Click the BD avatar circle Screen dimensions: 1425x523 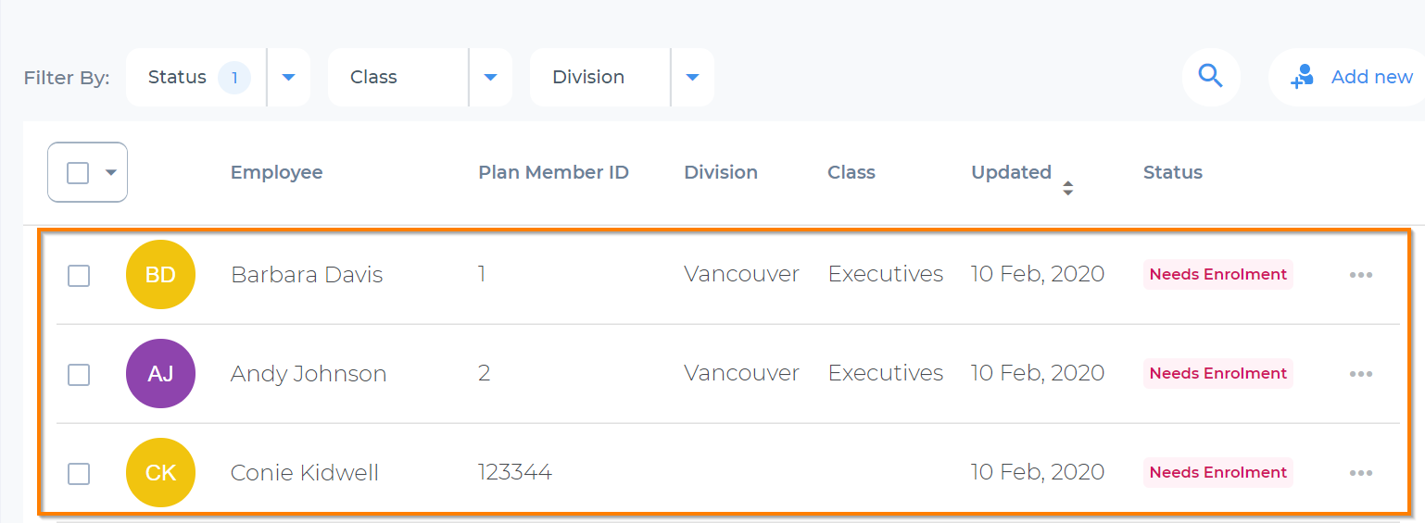pos(160,274)
